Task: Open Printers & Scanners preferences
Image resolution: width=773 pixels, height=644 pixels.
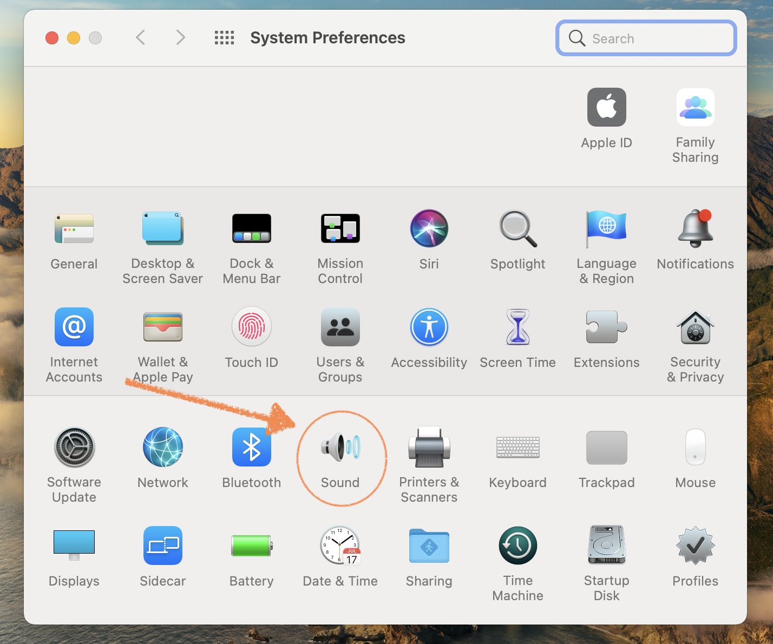Action: point(429,448)
